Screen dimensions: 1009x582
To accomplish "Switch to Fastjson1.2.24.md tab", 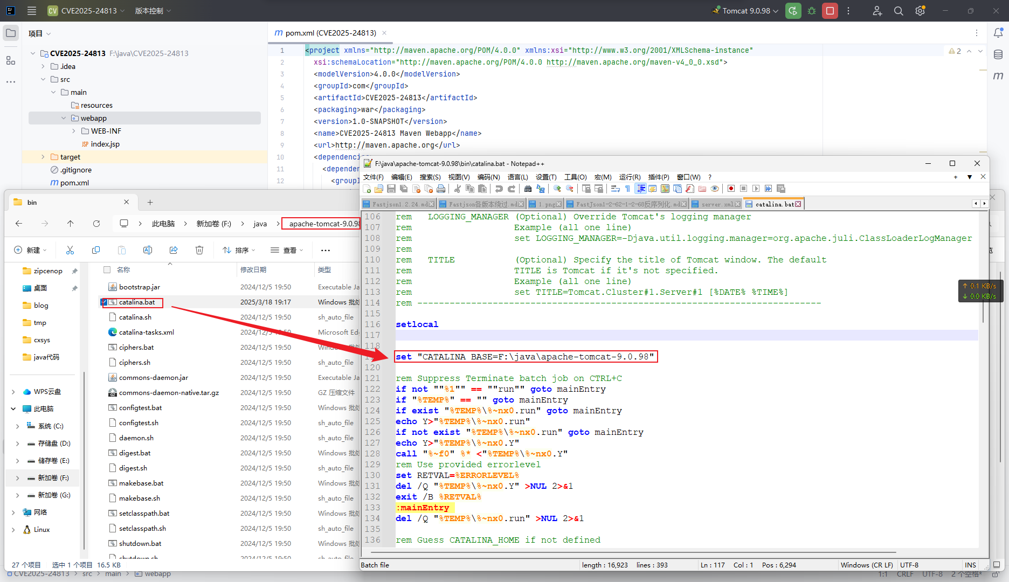I will (x=398, y=204).
